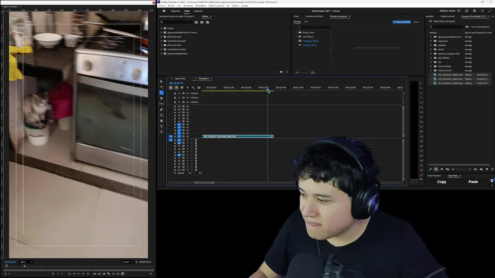Image resolution: width=495 pixels, height=278 pixels.
Task: Expand Transiciones de vídeo folder
Action: (x=161, y=49)
